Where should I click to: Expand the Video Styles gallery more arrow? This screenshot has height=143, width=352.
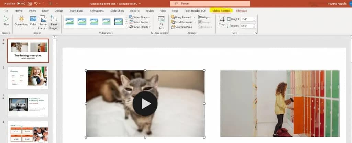click(x=126, y=26)
